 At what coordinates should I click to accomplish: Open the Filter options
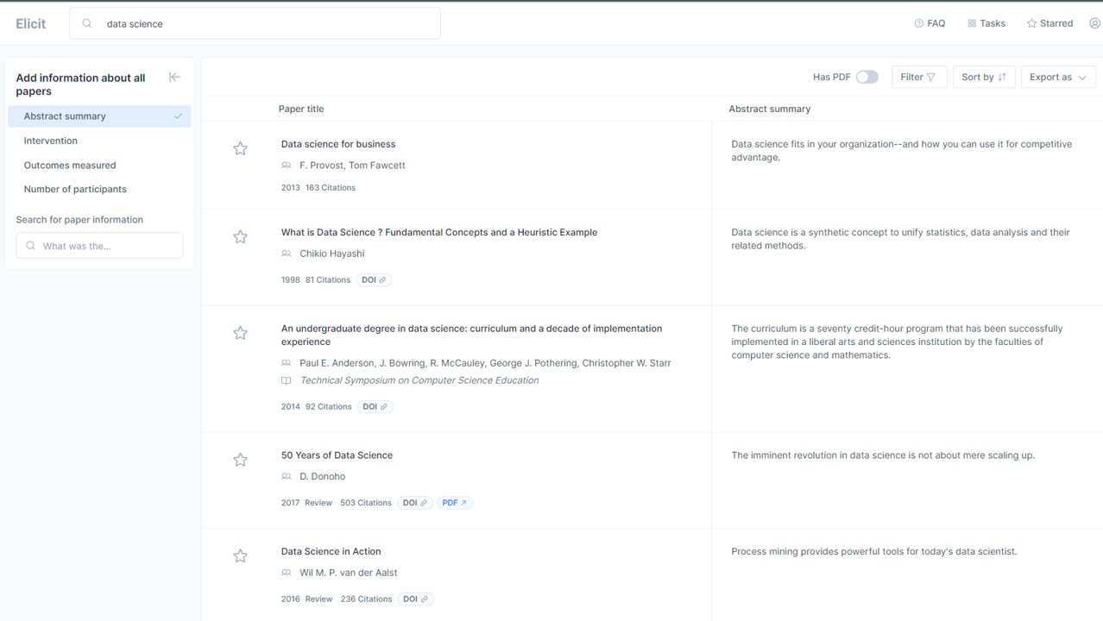917,78
